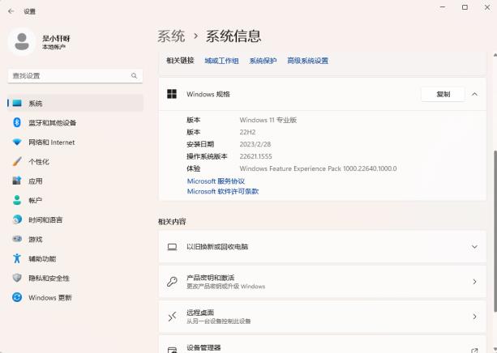Open 隐私和安全性 settings

coord(75,278)
